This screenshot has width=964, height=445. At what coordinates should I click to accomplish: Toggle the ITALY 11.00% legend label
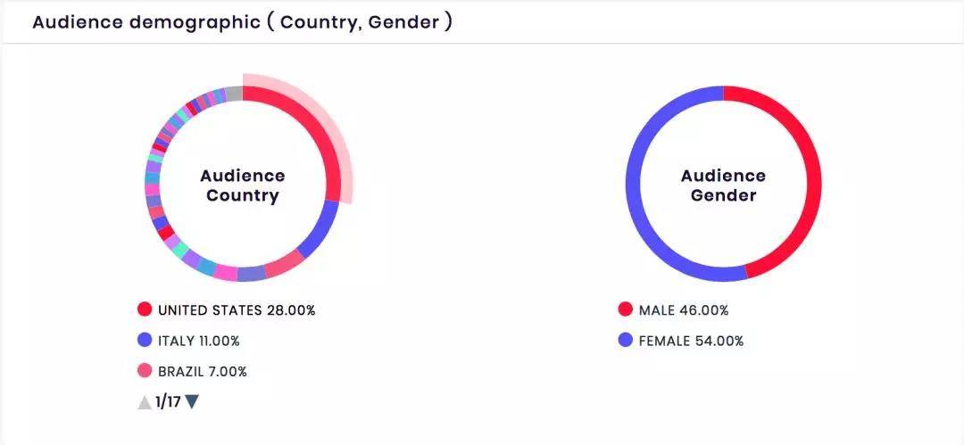click(x=199, y=341)
